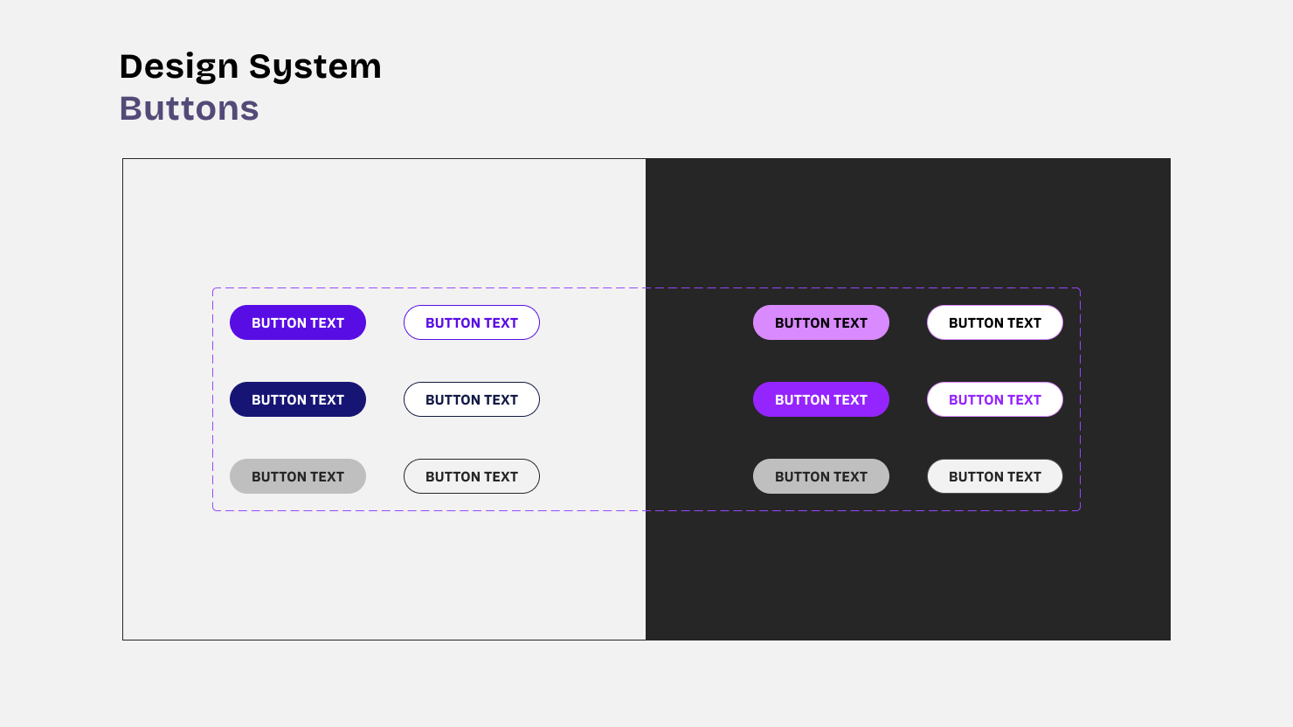This screenshot has width=1293, height=727.
Task: Select the off-white button at bottom right
Action: [994, 475]
